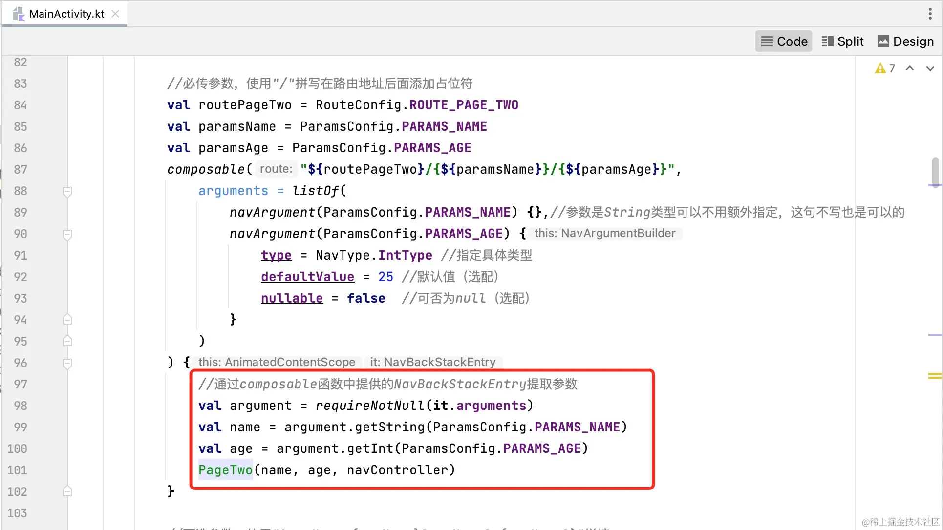Switch to Code view mode

784,41
